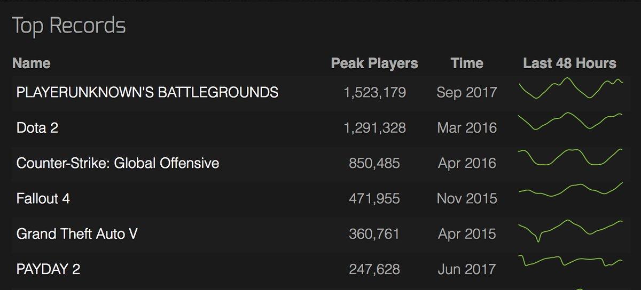Screen dimensions: 641x290
Task: Click the Top Records heading
Action: click(x=69, y=26)
